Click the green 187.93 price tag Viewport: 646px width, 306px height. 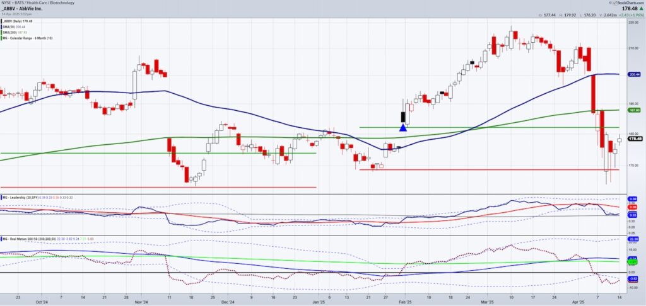[x=635, y=110]
